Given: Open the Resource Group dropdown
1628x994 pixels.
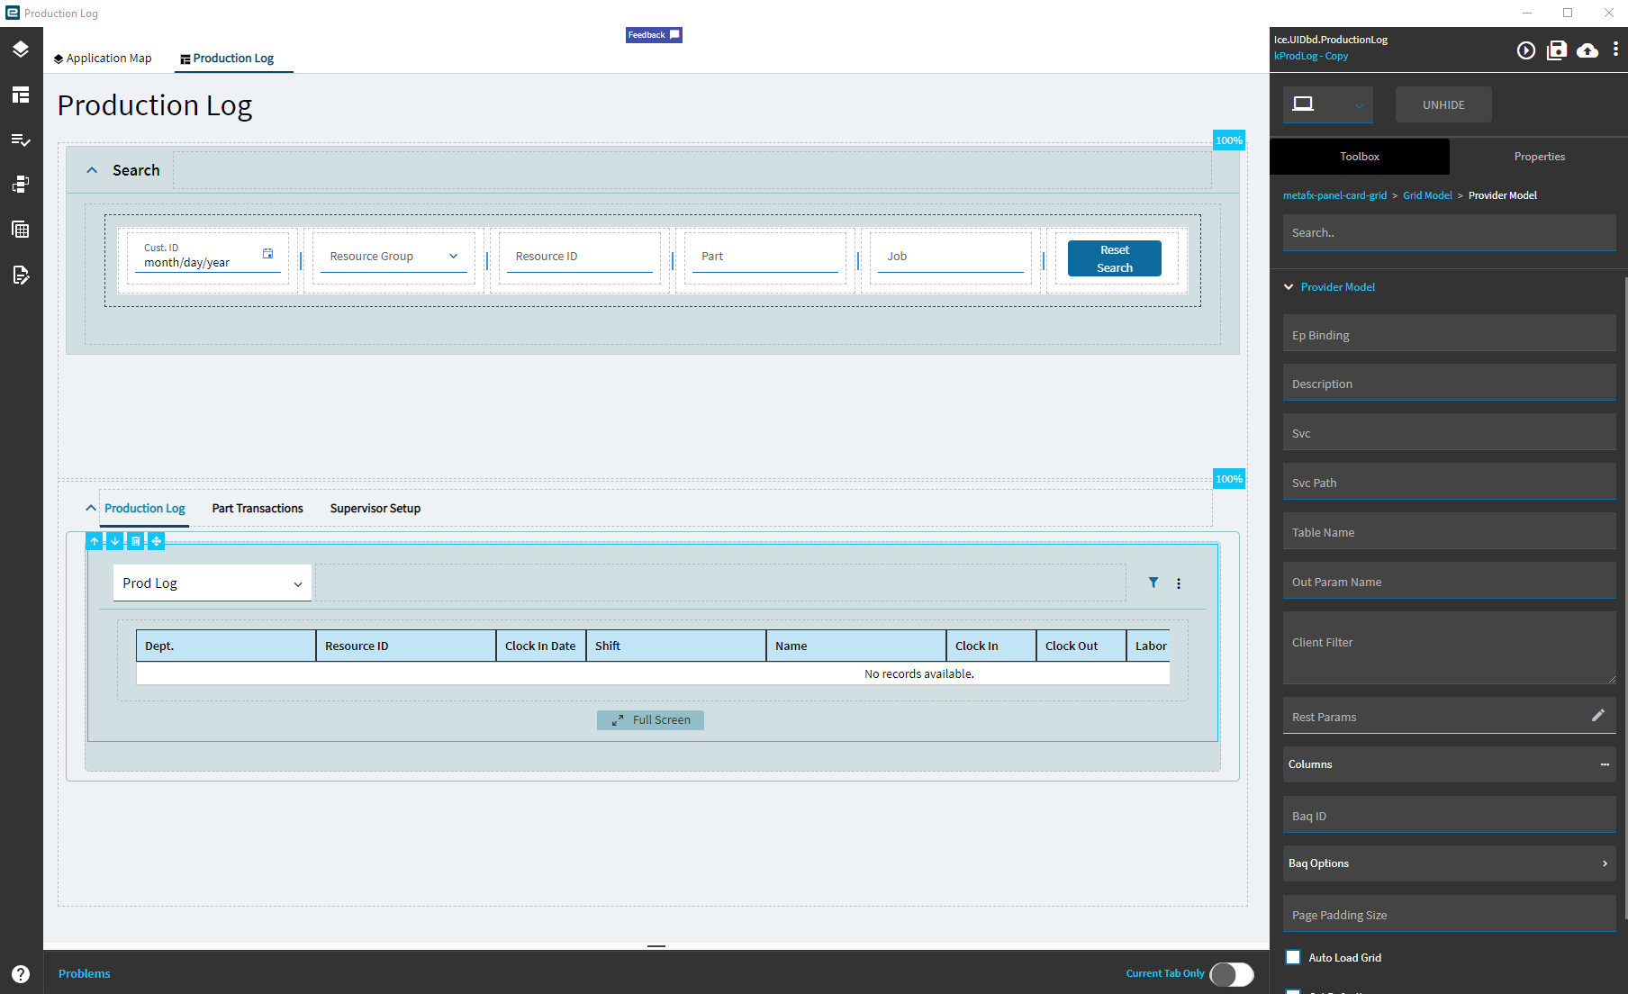Looking at the screenshot, I should [x=393, y=257].
